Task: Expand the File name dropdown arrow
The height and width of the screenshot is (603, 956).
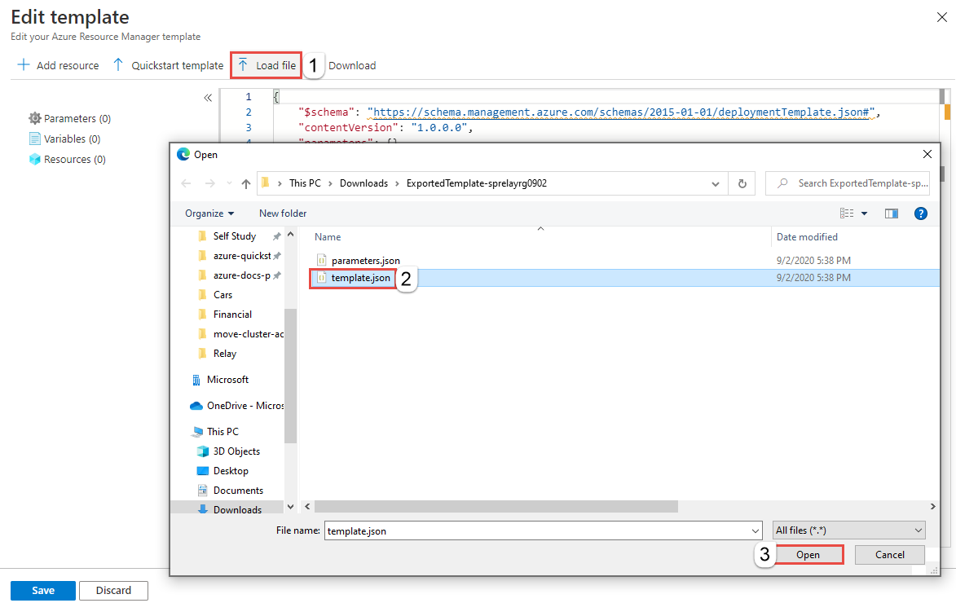Action: point(756,530)
